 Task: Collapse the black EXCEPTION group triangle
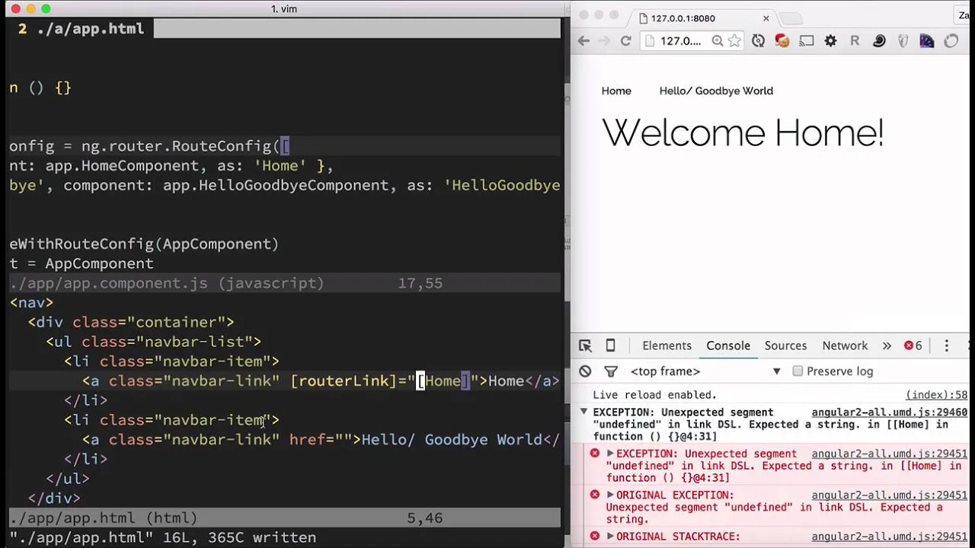pyautogui.click(x=584, y=413)
